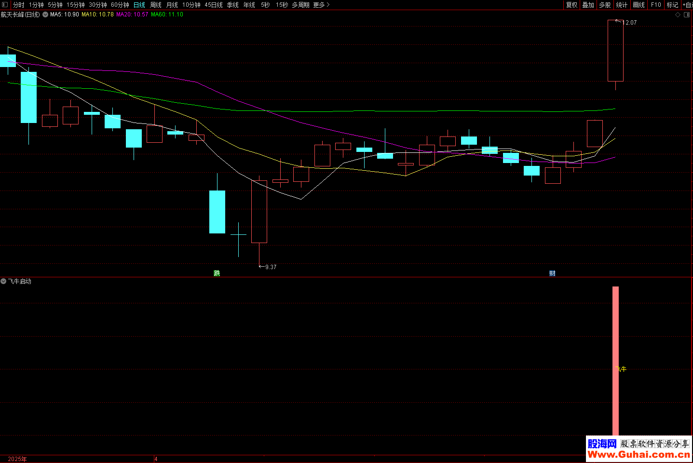The height and width of the screenshot is (463, 693).
Task: Click the 航天长峰(日线) stock title
Action: click(20, 14)
